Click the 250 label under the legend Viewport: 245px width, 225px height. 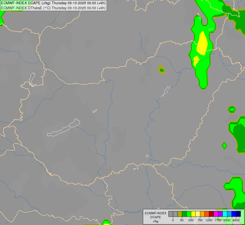[191, 220]
